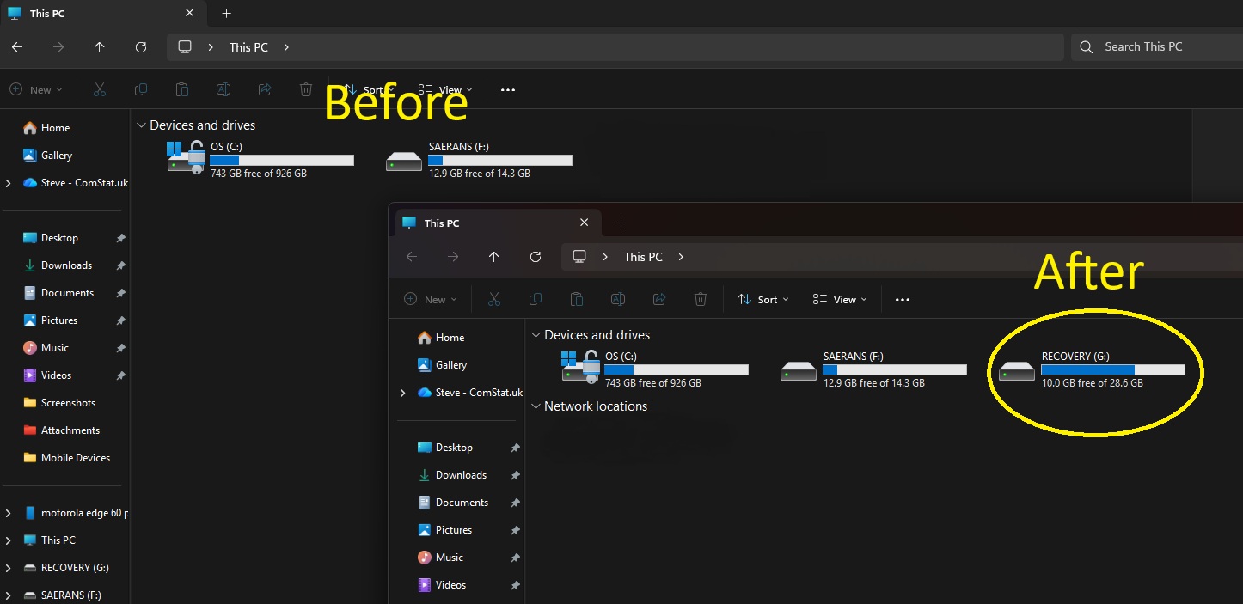1243x604 pixels.
Task: Add new tab in front window
Action: tap(621, 223)
